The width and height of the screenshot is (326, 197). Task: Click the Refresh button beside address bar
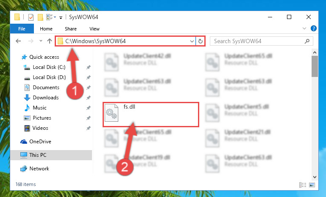tap(201, 41)
